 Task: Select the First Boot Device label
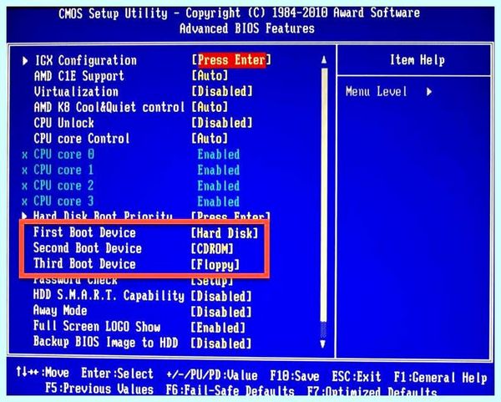point(84,232)
